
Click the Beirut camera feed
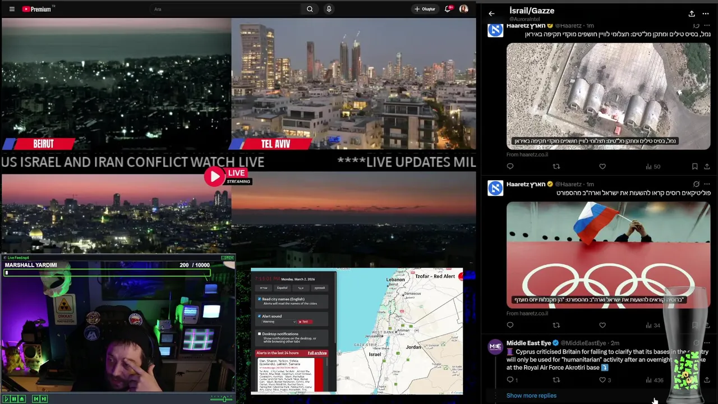[116, 84]
